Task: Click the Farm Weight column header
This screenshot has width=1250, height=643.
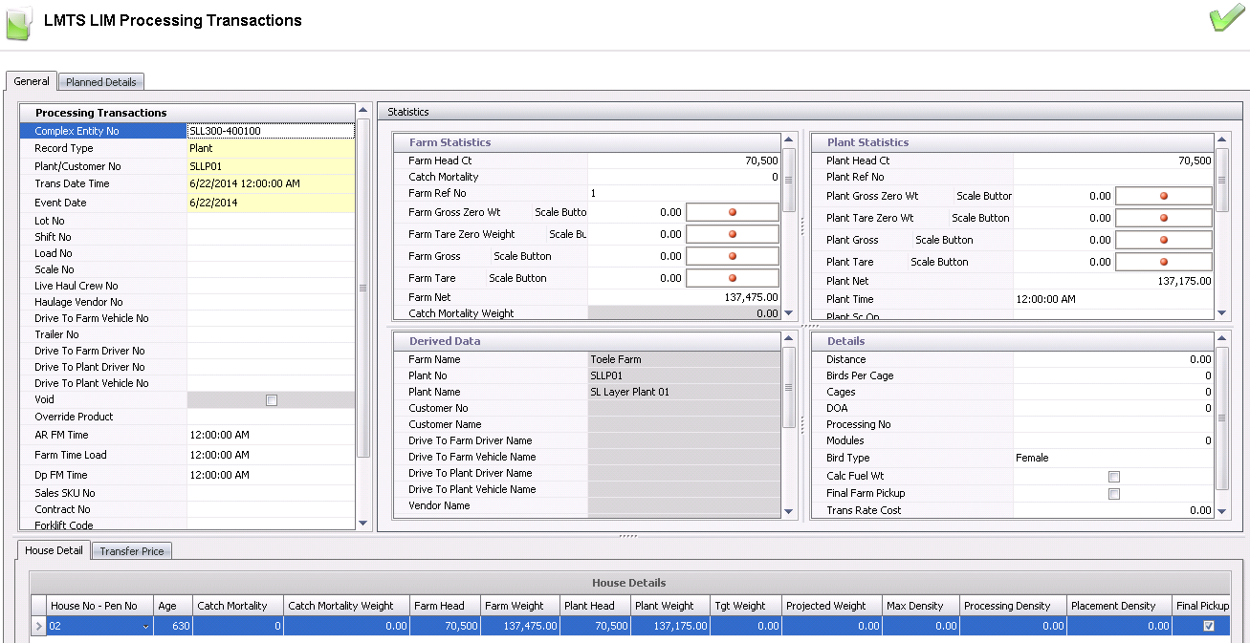Action: pyautogui.click(x=514, y=606)
